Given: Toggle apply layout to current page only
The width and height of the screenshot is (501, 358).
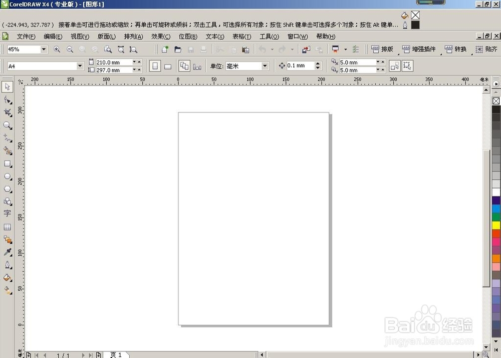Looking at the screenshot, I should pyautogui.click(x=197, y=66).
